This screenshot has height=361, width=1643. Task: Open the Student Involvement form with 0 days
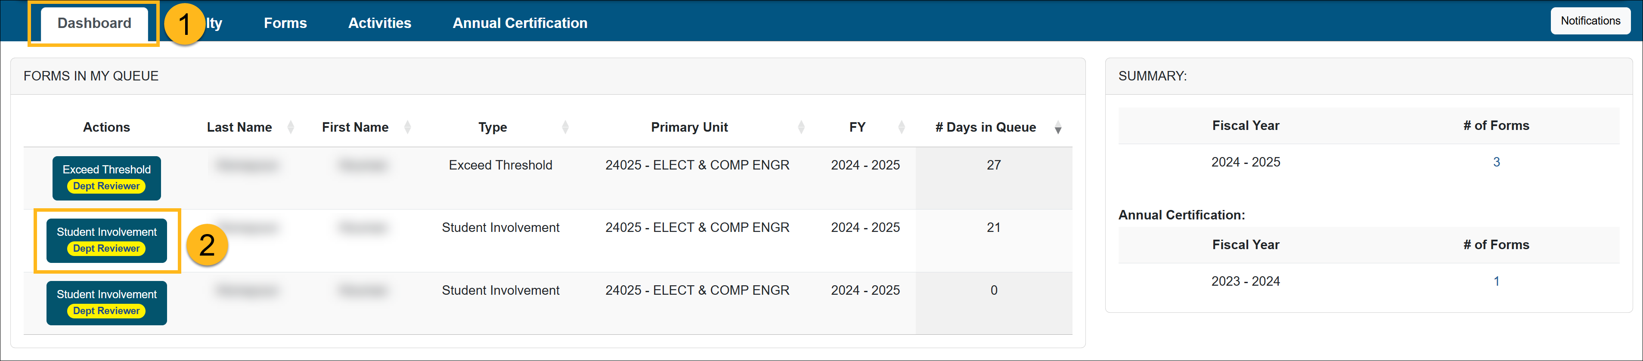point(106,303)
